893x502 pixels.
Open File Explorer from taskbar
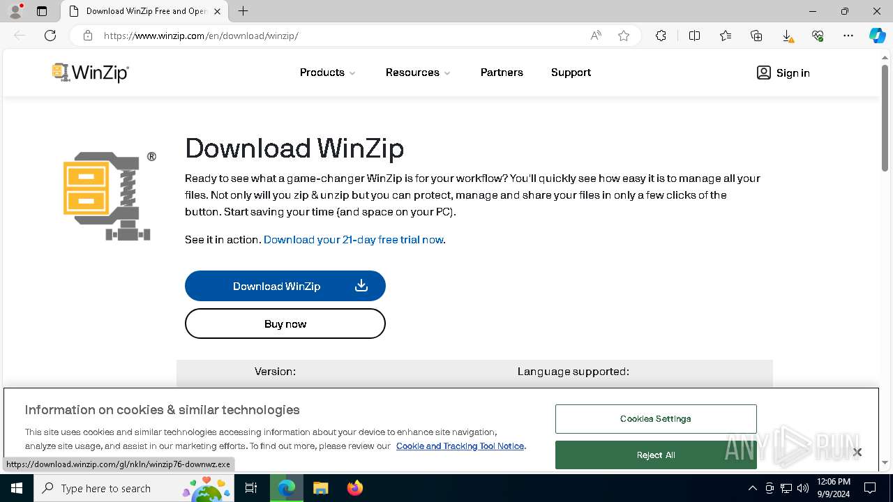coord(320,488)
